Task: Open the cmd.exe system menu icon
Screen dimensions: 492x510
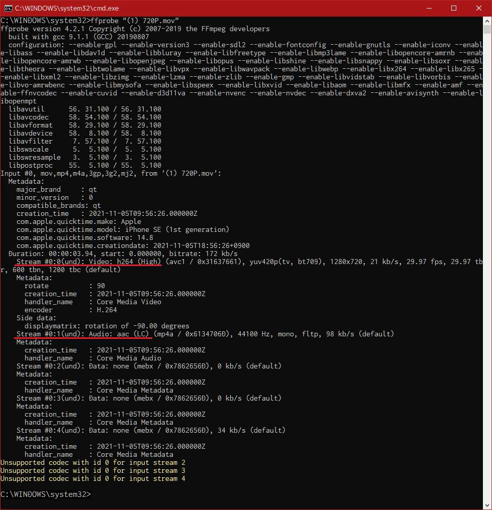Action: coord(8,8)
